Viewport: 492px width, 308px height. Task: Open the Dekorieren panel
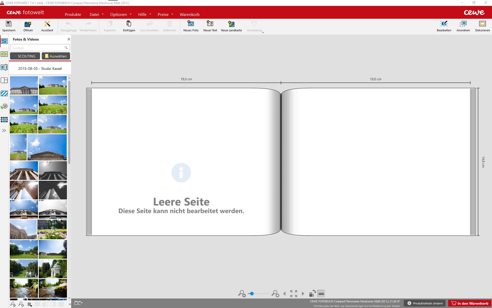tap(482, 24)
